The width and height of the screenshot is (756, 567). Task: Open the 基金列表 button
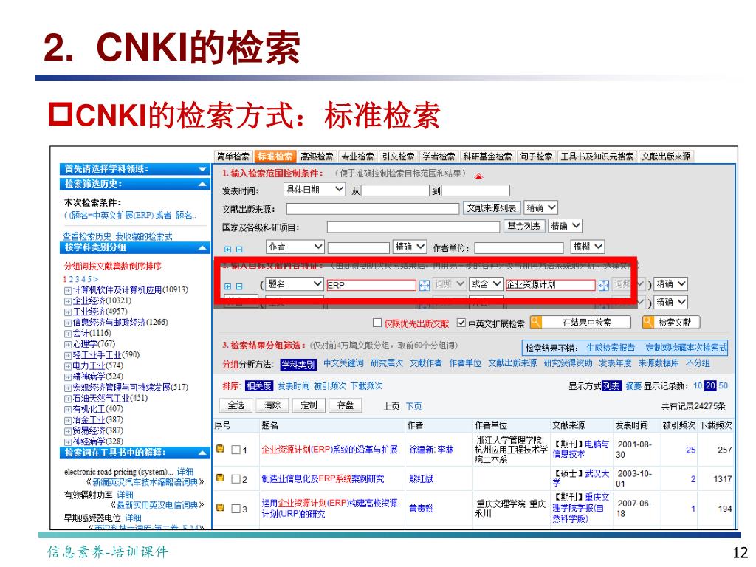coord(523,226)
